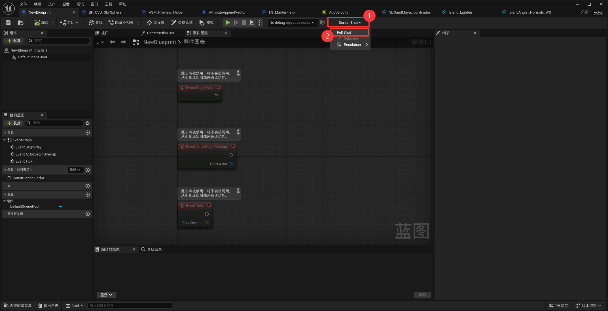Image resolution: width=608 pixels, height=311 pixels.
Task: Open Class Defaults (类默认值)
Action: click(182, 23)
